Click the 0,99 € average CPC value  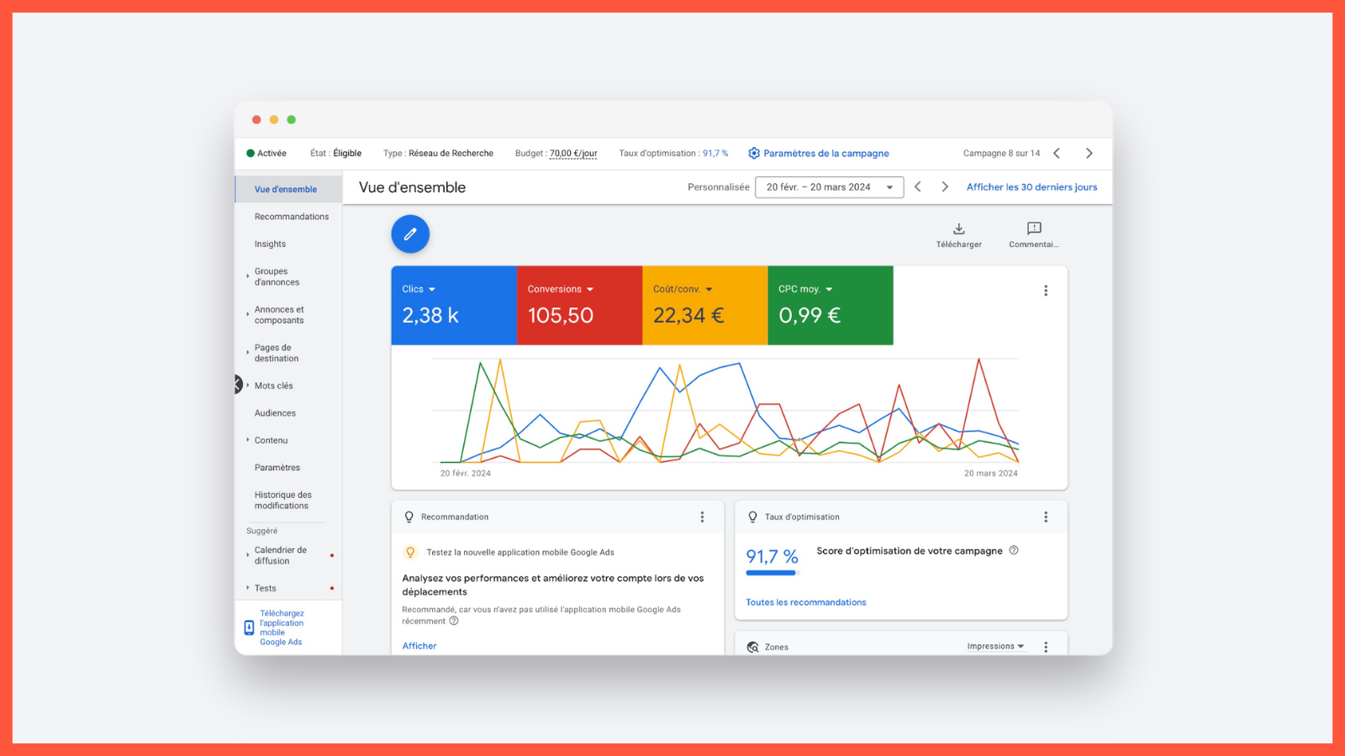point(810,315)
